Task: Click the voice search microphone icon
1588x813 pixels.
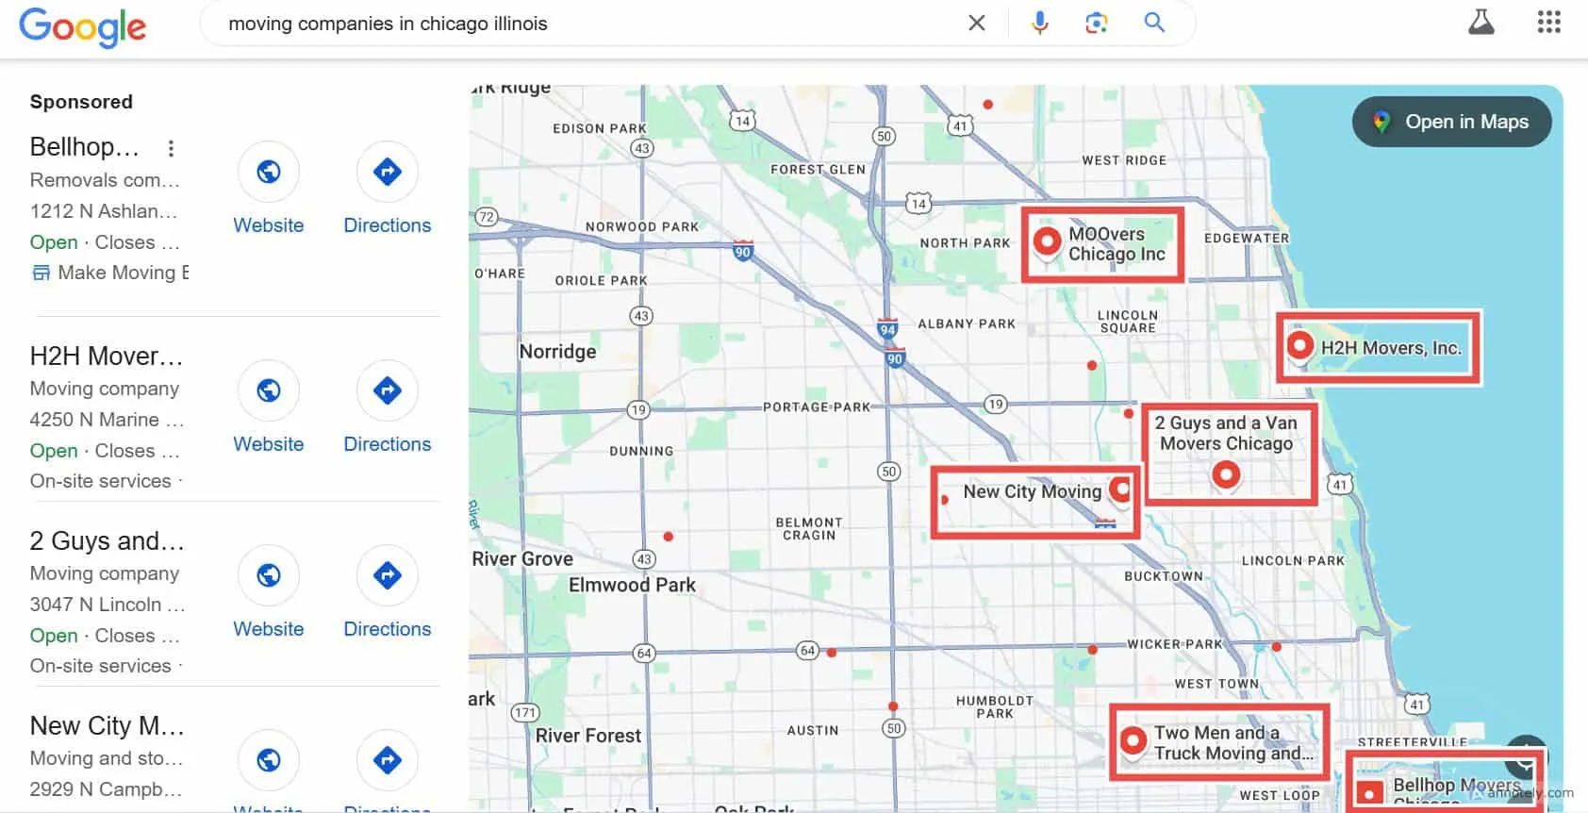Action: [1039, 24]
